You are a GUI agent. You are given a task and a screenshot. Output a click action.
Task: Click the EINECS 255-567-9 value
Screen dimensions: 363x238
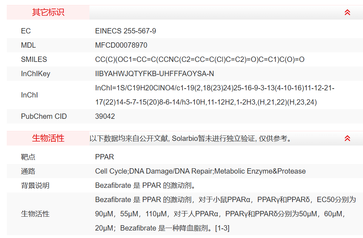coord(125,31)
